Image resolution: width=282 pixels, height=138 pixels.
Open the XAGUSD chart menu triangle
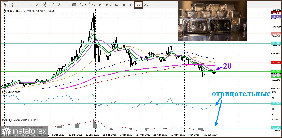(x=3, y=11)
